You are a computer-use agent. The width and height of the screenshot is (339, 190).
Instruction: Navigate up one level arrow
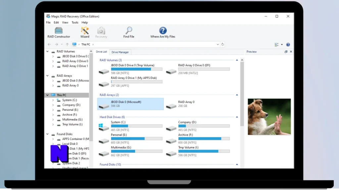click(x=67, y=45)
